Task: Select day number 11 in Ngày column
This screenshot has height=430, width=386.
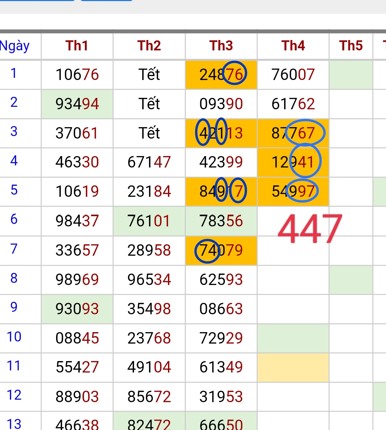Action: pos(14,366)
